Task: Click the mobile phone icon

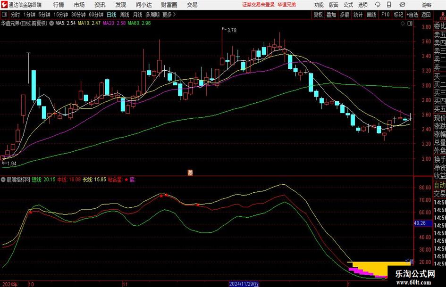Action: (x=389, y=5)
